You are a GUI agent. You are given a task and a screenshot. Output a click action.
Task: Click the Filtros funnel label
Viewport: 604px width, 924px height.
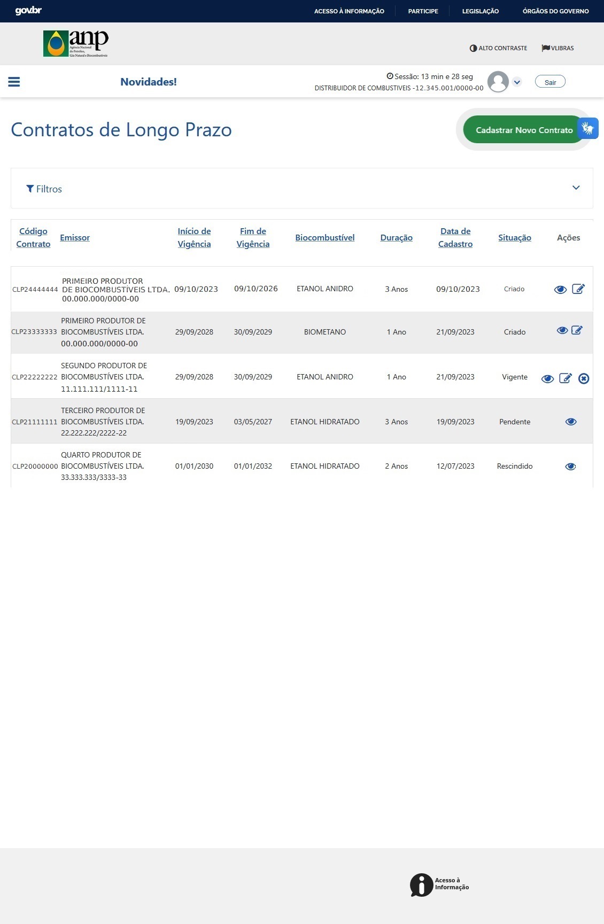44,189
